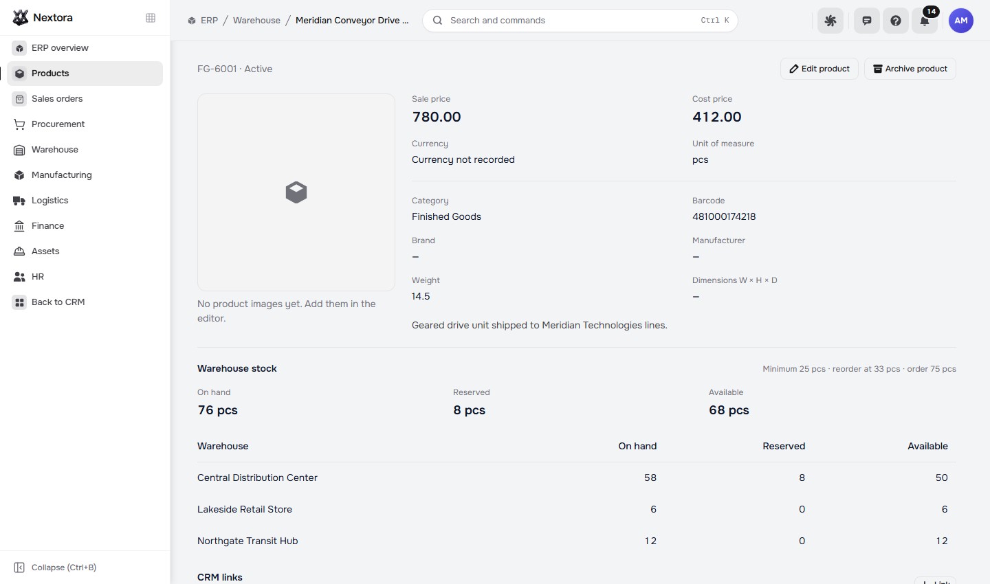The height and width of the screenshot is (584, 990).
Task: Click the Finance bank icon
Action: coord(19,226)
